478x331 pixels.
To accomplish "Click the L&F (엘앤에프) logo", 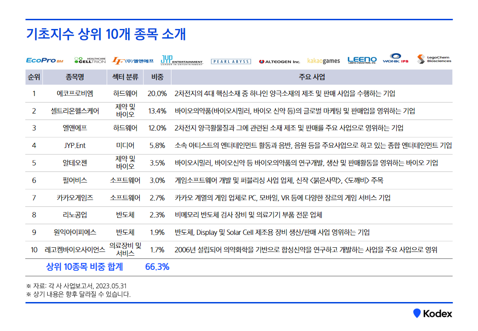I will click(x=133, y=60).
